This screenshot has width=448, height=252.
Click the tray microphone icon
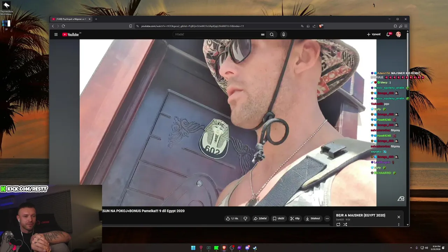coord(416,248)
